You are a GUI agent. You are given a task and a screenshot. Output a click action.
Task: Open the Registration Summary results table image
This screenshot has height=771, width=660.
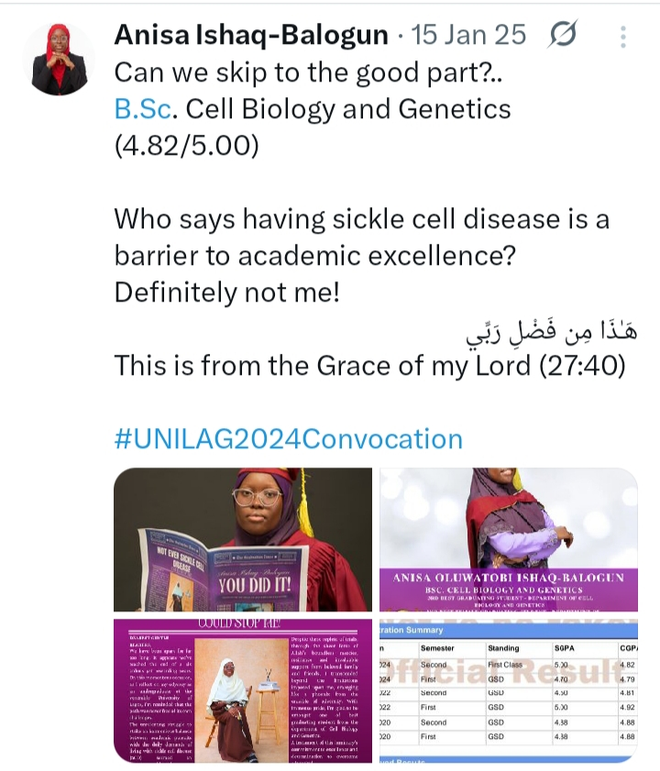tap(509, 690)
